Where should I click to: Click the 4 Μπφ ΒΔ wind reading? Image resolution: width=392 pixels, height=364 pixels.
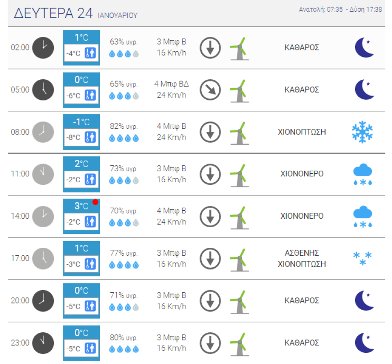(x=171, y=84)
